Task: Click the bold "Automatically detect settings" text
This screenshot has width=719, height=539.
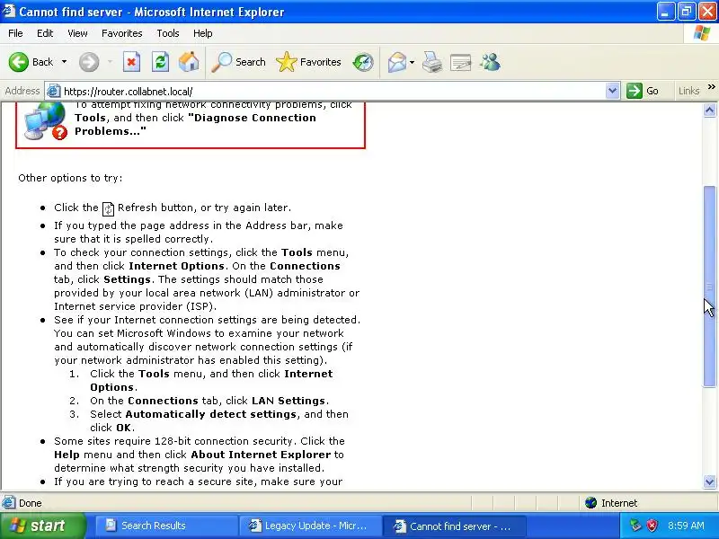Action: point(211,414)
